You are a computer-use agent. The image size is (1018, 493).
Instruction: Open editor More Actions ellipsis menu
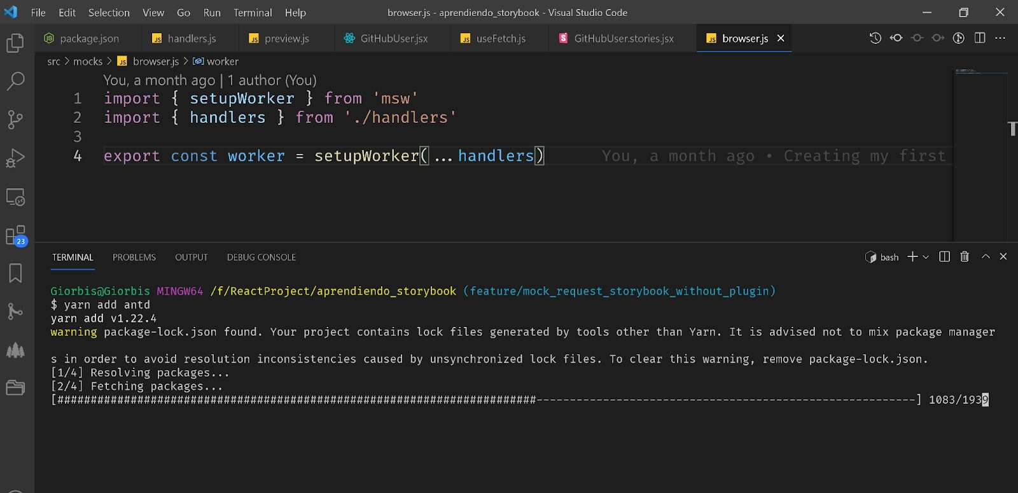tap(1000, 38)
